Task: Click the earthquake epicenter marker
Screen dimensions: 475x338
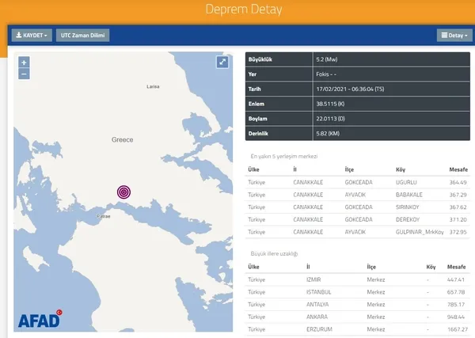Action: point(123,192)
